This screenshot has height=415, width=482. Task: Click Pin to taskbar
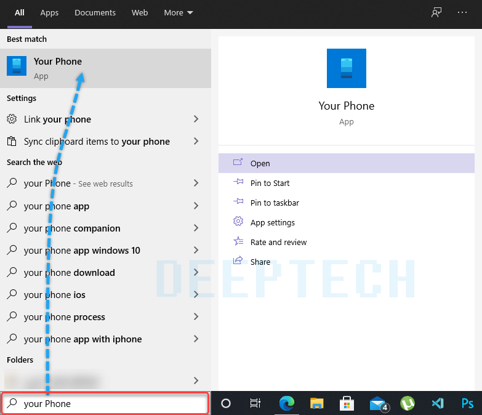coord(347,203)
